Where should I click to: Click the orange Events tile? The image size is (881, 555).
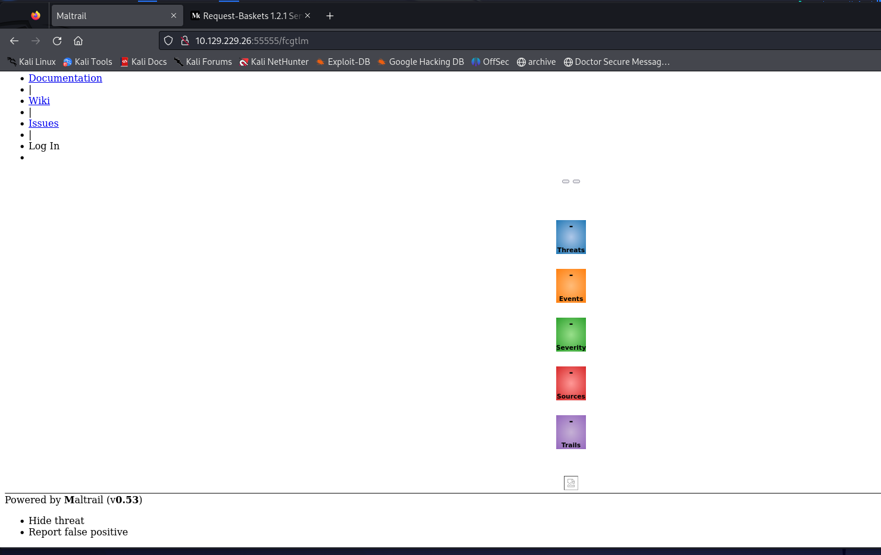coord(570,286)
